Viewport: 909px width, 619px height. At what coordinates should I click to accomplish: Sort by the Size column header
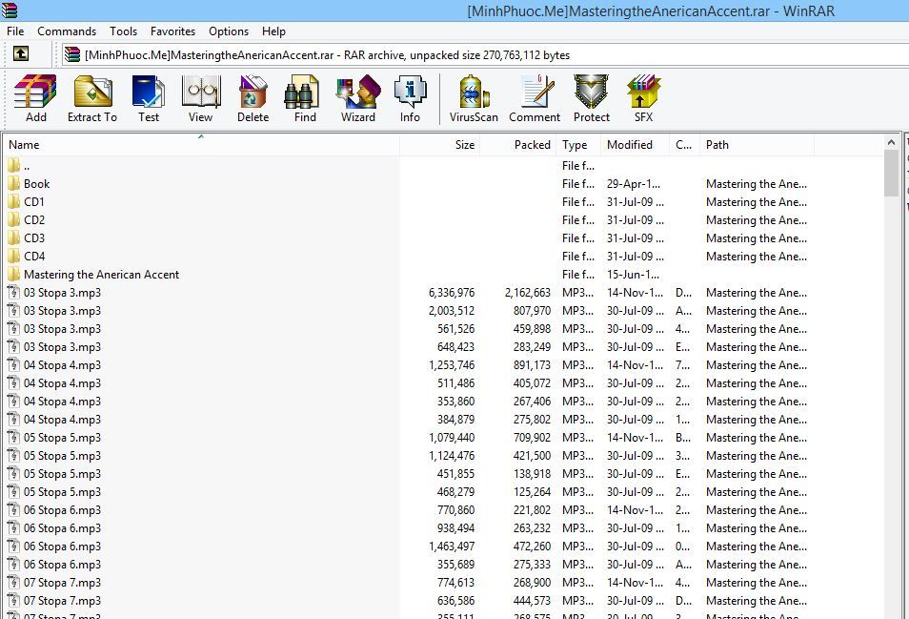(439, 144)
